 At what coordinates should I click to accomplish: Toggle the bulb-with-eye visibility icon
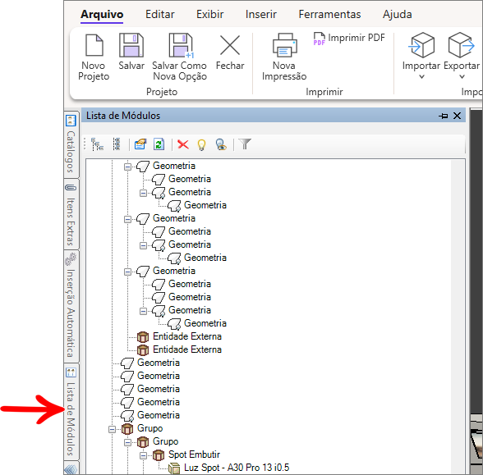(x=221, y=144)
